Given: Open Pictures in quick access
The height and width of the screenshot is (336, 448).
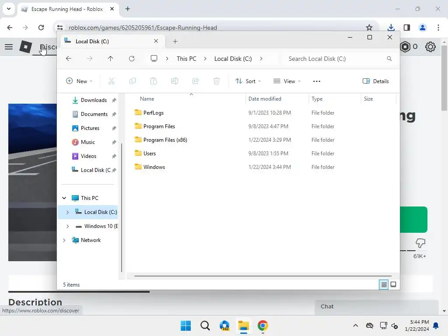Looking at the screenshot, I should [90, 128].
